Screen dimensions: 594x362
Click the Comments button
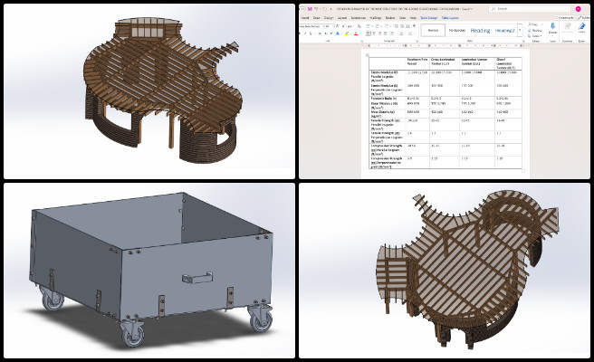tap(564, 17)
